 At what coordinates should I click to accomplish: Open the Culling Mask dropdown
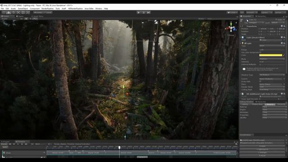(x=272, y=90)
